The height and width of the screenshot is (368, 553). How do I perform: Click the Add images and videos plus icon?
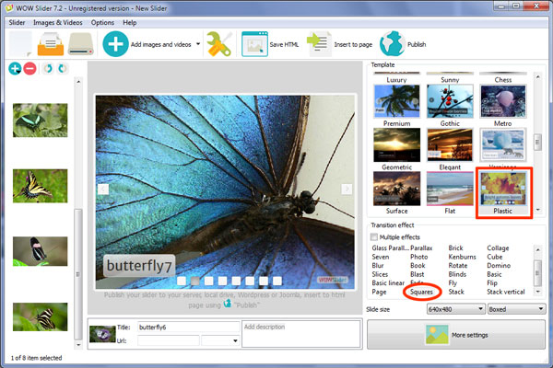115,44
